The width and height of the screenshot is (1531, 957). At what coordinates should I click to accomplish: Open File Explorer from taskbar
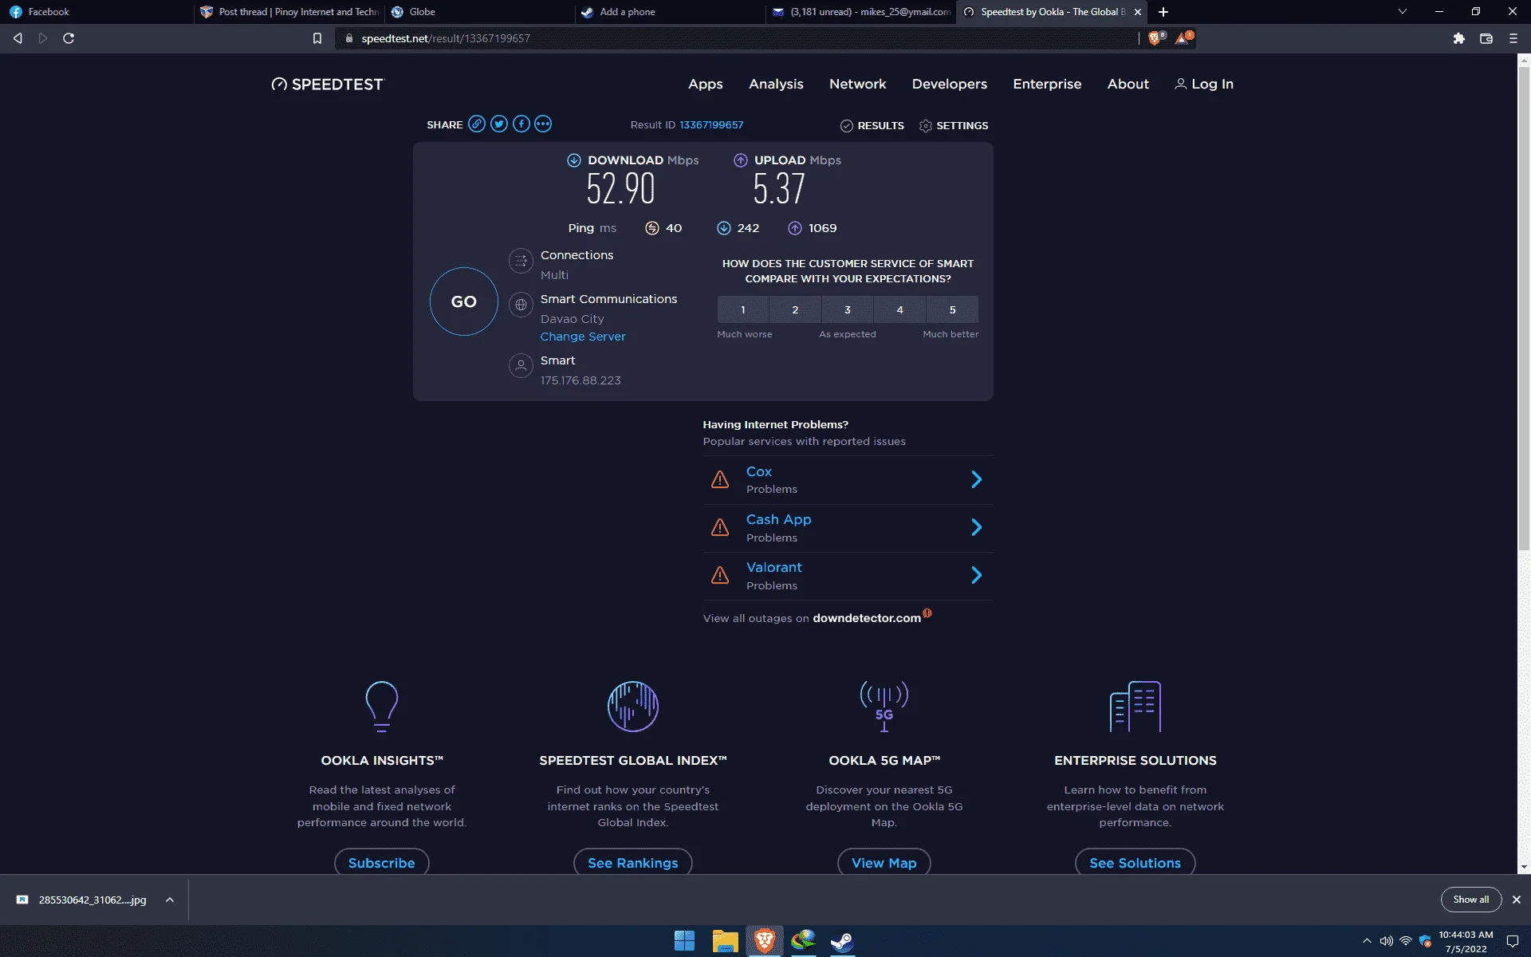tap(725, 941)
